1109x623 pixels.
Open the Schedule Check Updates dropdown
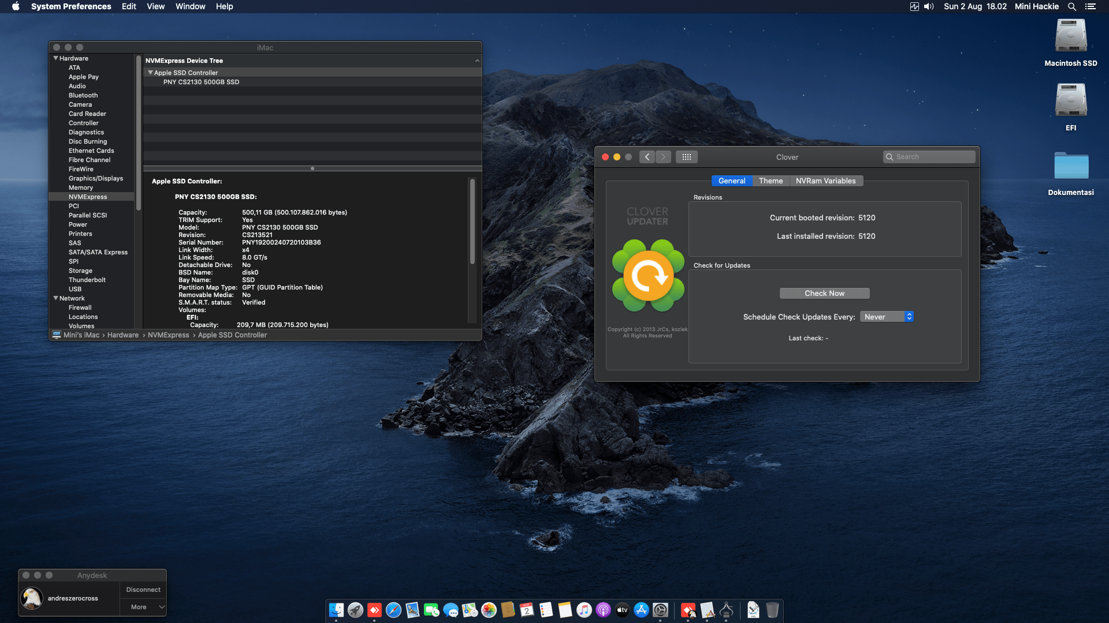pyautogui.click(x=886, y=317)
